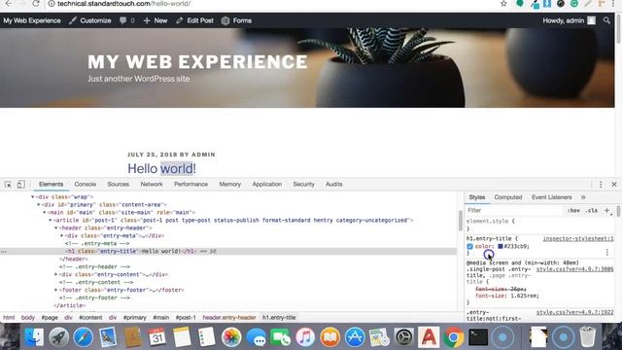Select header.entry-header in the breadcrumb bar
The width and height of the screenshot is (622, 350).
coord(229,318)
